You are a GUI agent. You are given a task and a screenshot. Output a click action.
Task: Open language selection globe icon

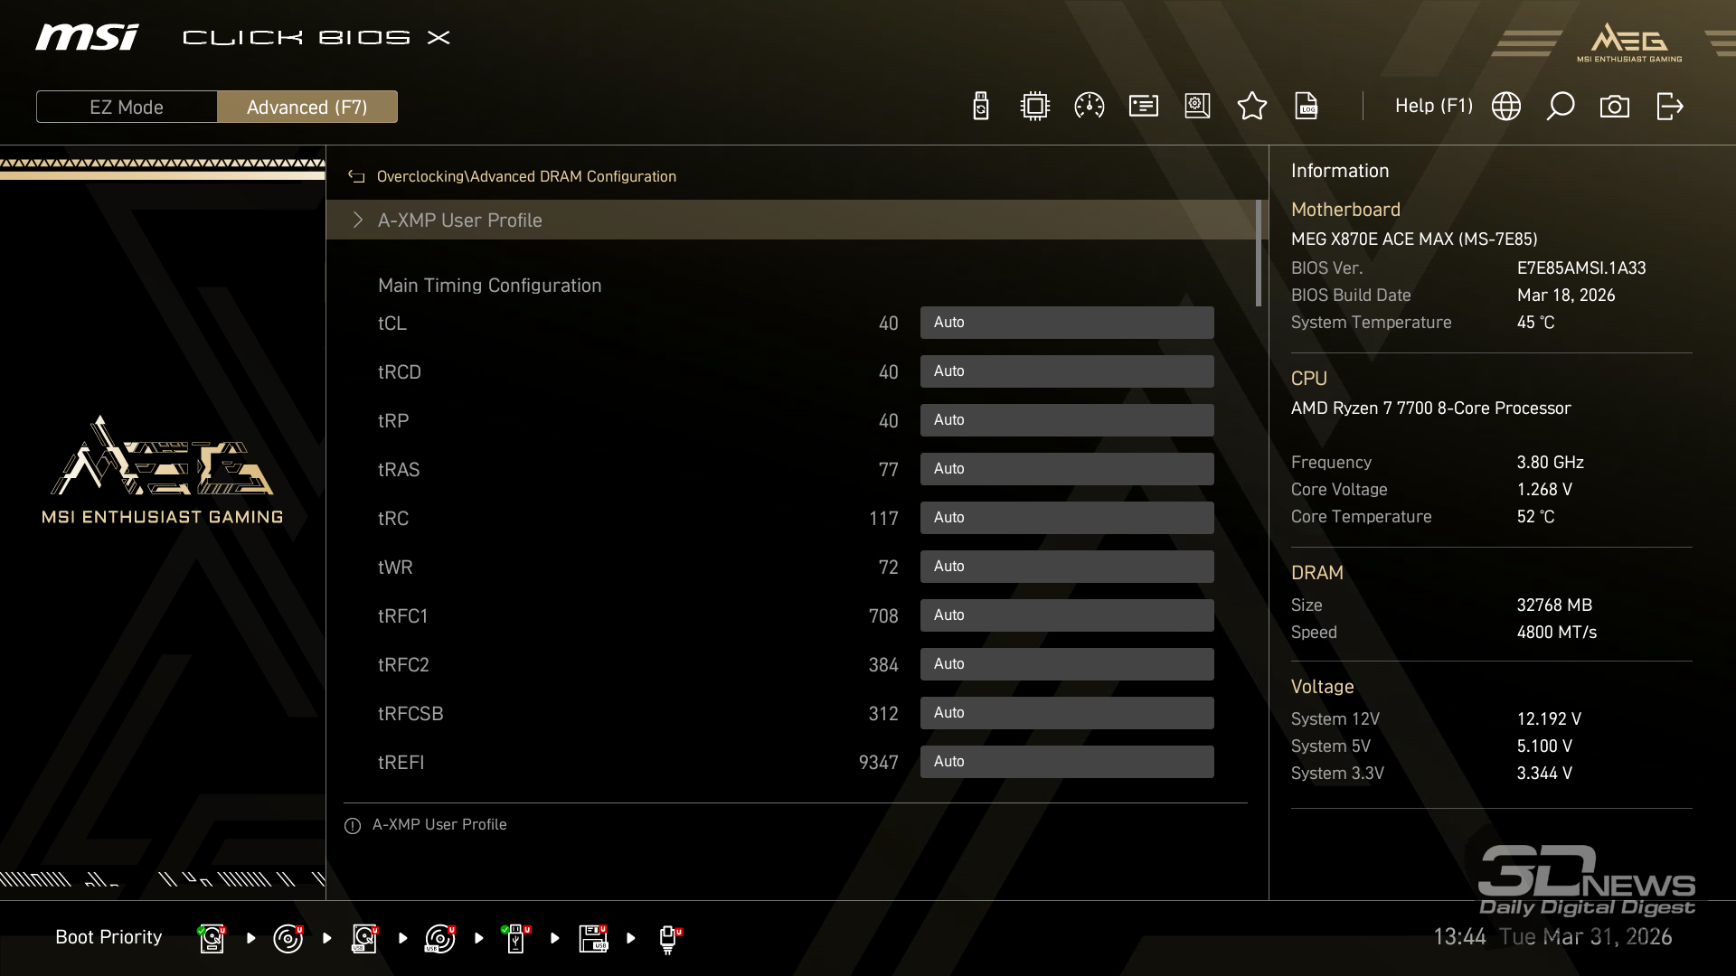tap(1505, 107)
